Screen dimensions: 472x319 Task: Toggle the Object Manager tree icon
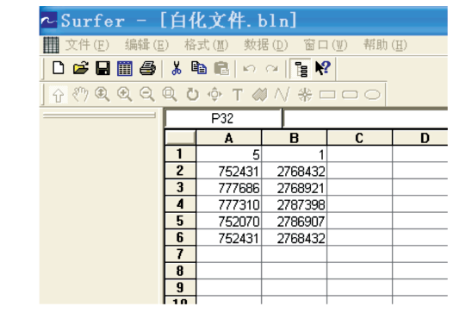pos(301,69)
